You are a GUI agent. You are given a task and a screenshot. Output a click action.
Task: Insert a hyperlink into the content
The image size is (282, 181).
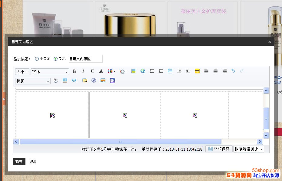pyautogui.click(x=142, y=71)
